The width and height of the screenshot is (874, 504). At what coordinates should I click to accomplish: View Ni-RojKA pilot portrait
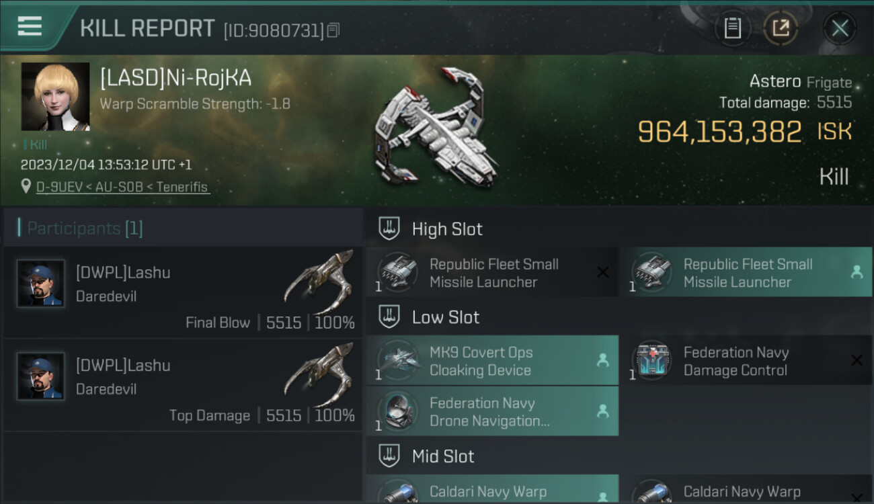coord(55,97)
